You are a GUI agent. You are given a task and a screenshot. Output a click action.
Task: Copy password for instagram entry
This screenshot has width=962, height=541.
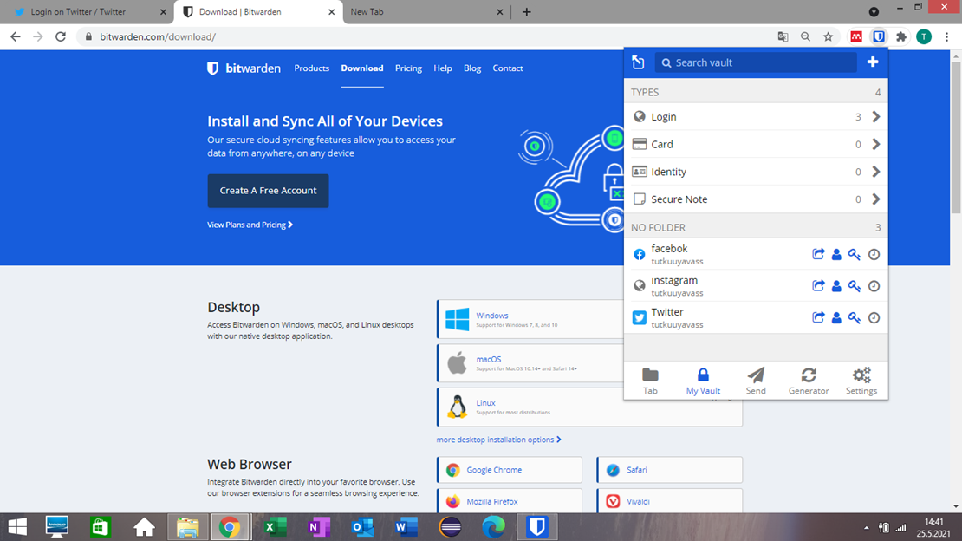pyautogui.click(x=854, y=286)
